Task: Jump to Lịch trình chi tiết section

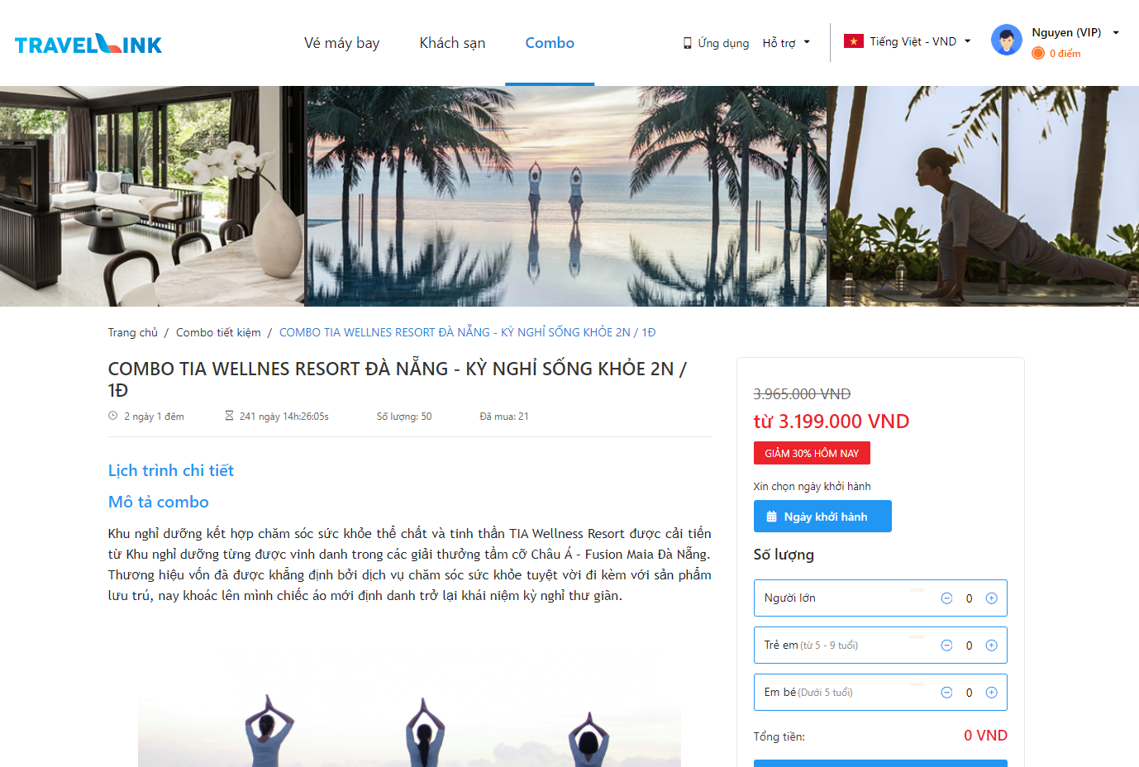Action: [171, 470]
